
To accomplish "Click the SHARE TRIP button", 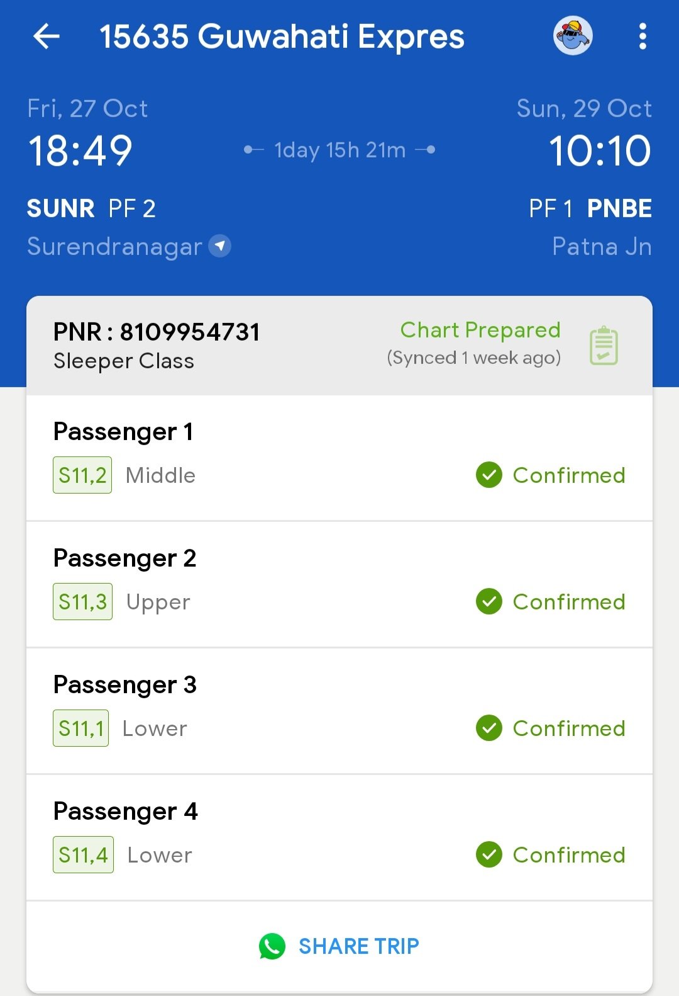I will point(358,946).
